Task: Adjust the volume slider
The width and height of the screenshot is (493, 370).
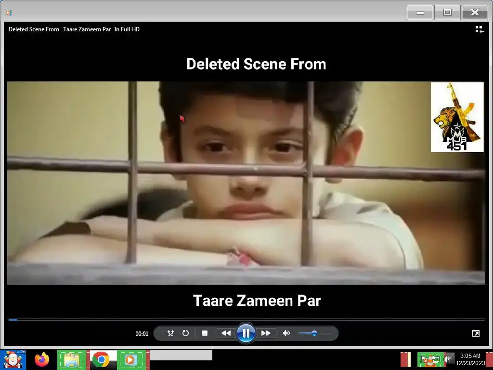Action: [x=314, y=333]
